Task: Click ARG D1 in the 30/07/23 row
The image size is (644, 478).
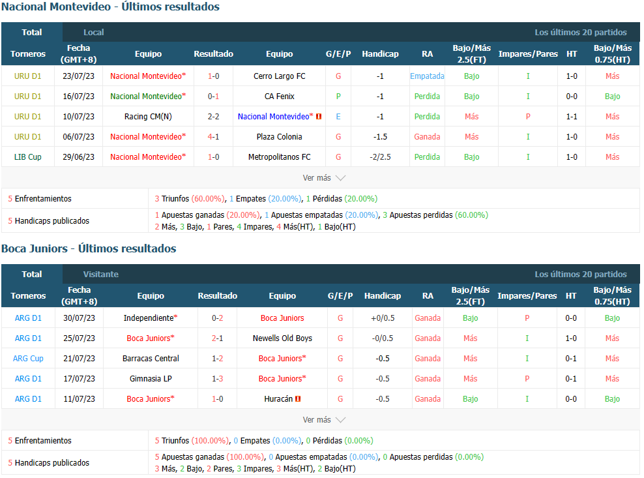Action: [x=28, y=318]
